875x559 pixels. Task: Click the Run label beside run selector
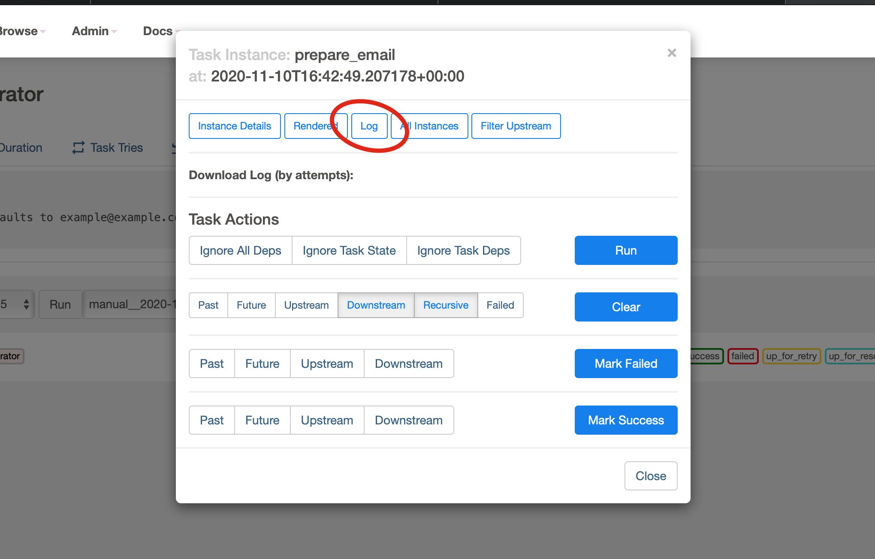60,304
